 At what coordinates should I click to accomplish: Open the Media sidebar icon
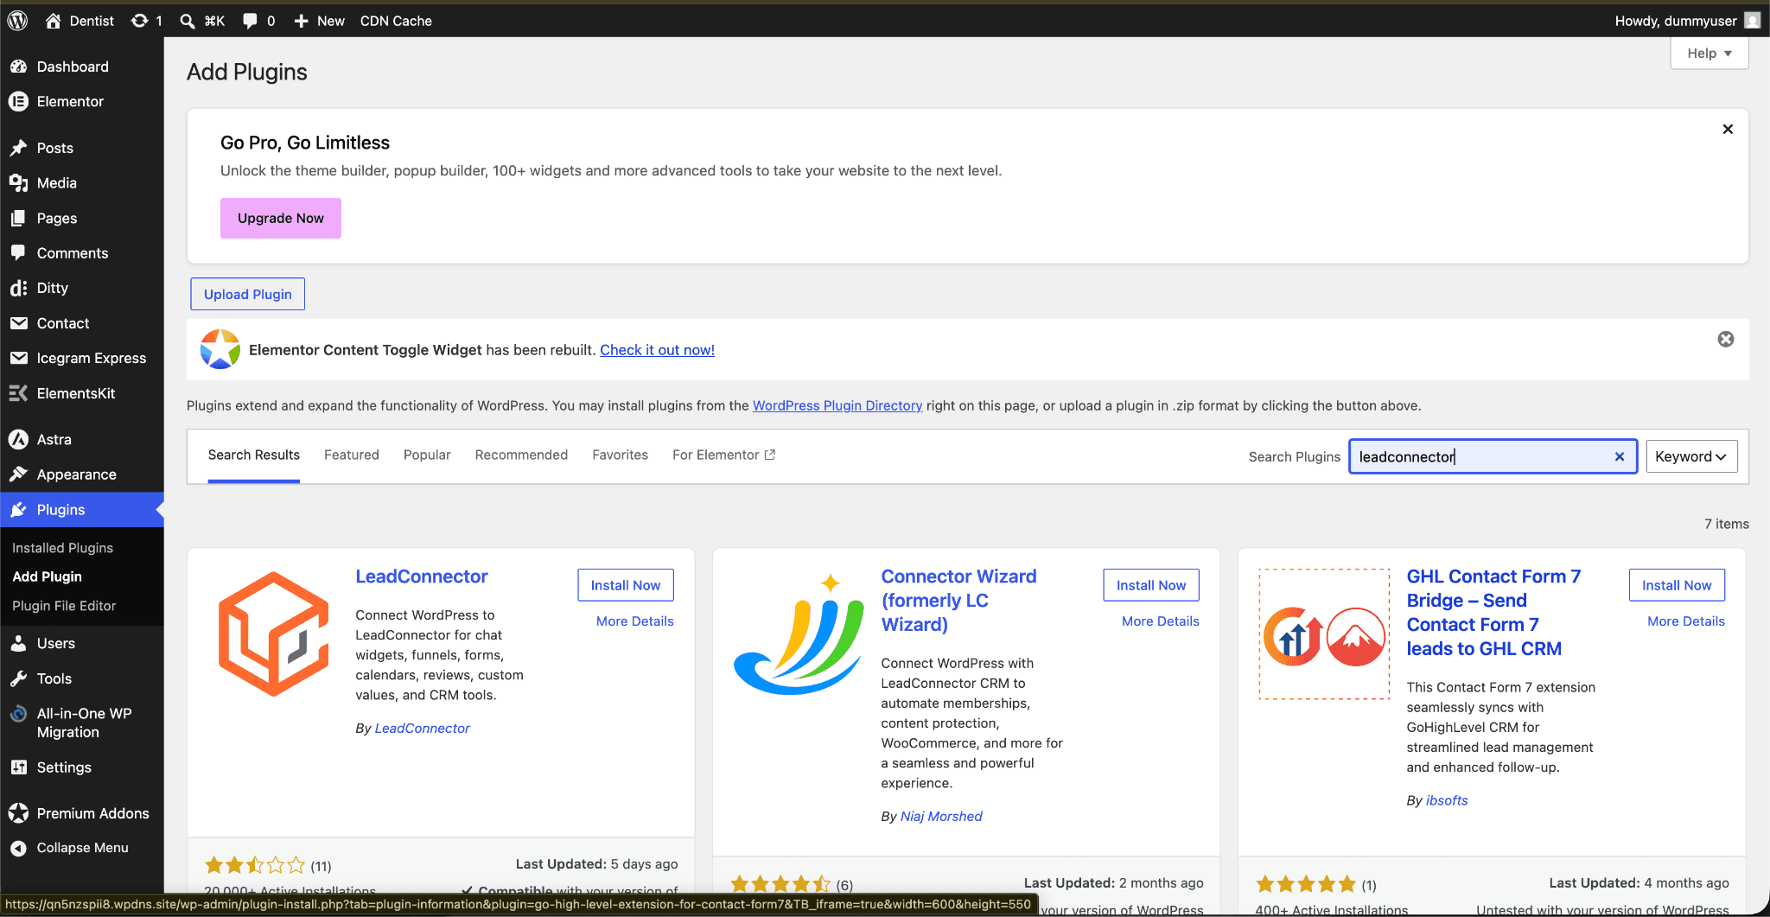(x=18, y=183)
